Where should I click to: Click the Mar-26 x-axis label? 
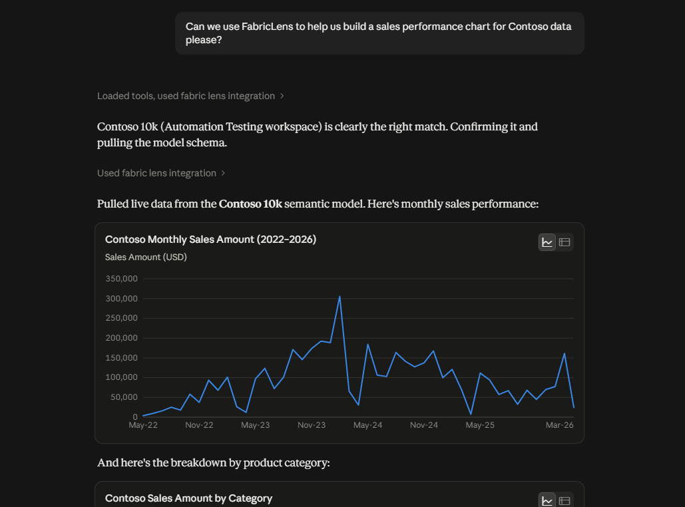tap(560, 425)
